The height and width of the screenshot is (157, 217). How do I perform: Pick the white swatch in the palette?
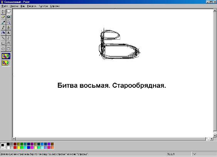8,147
